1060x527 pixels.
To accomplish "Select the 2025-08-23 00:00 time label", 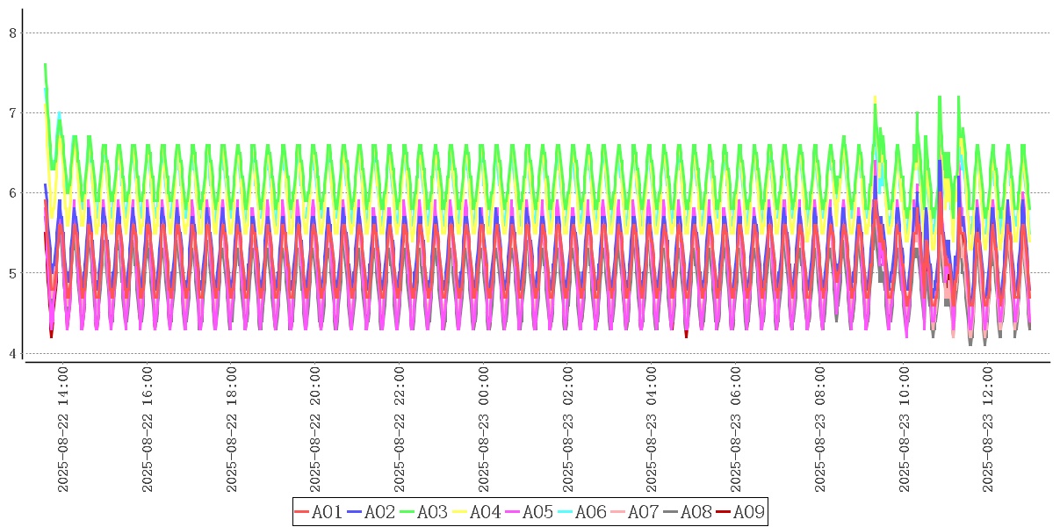I will click(x=485, y=430).
